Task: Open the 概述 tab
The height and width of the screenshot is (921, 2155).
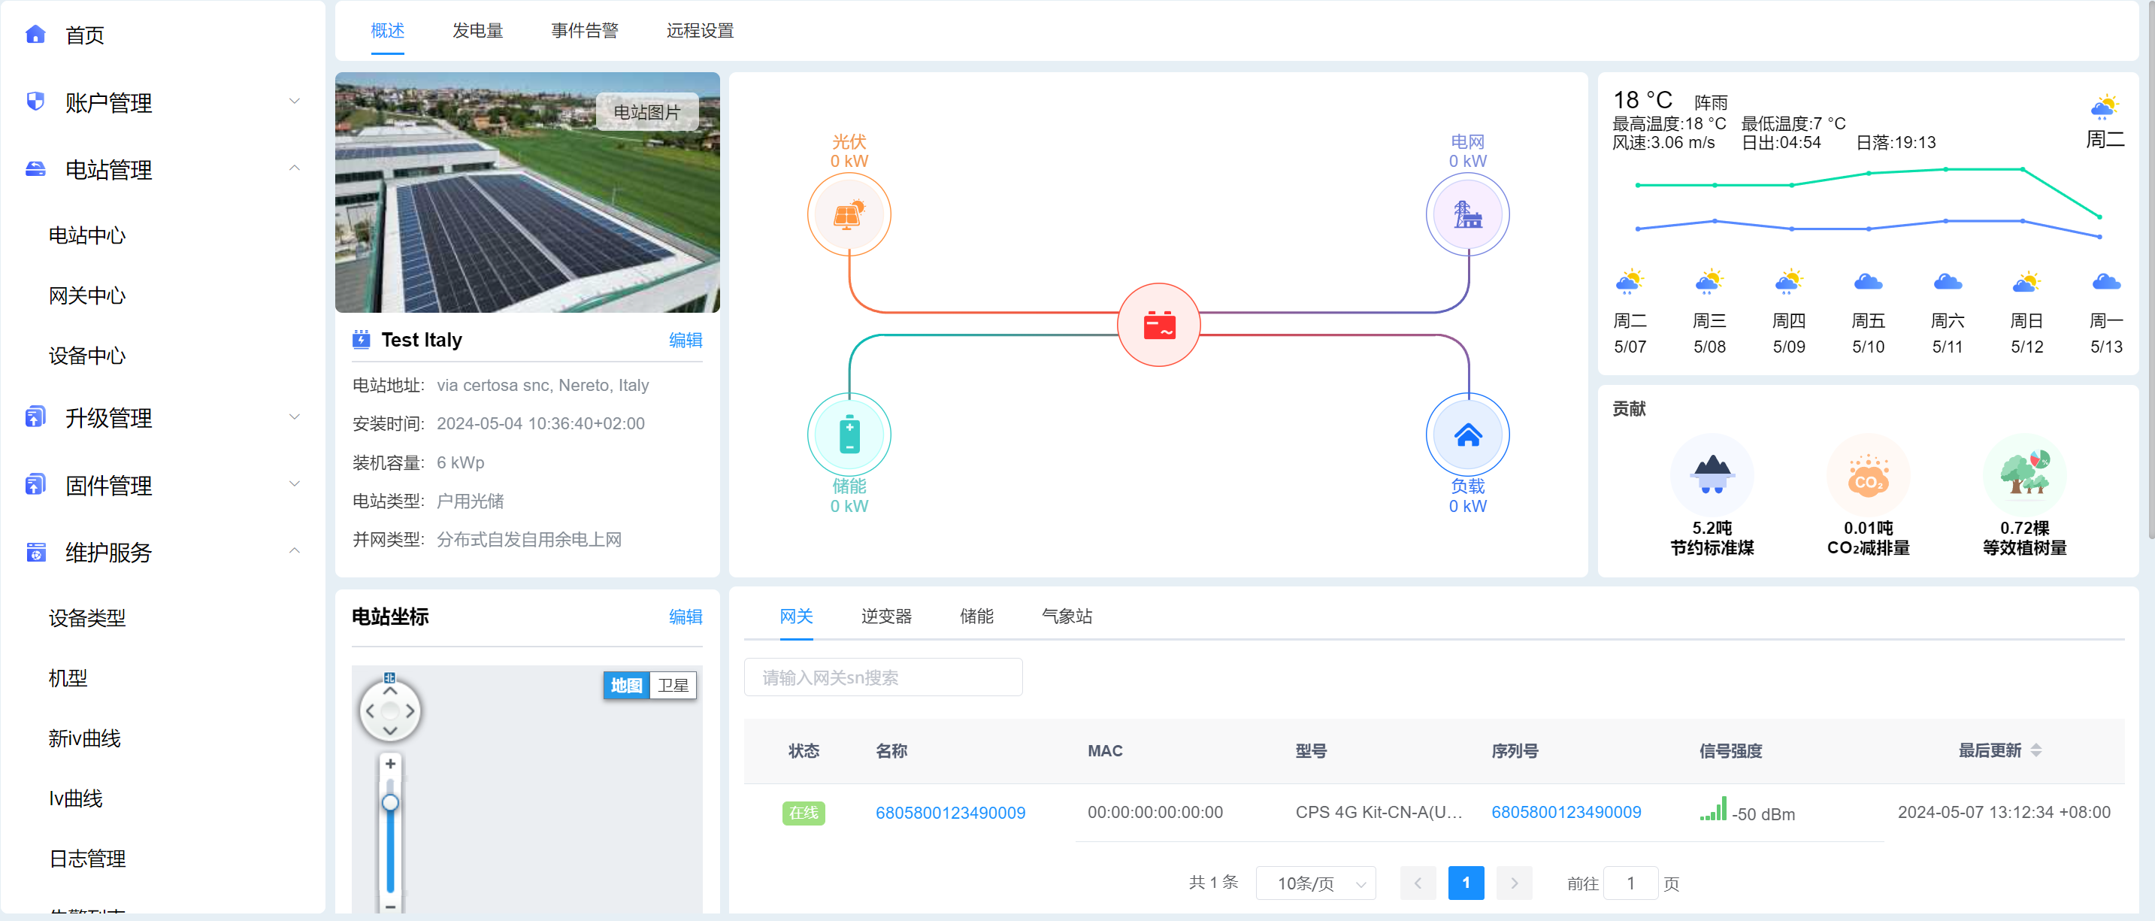Action: click(387, 31)
